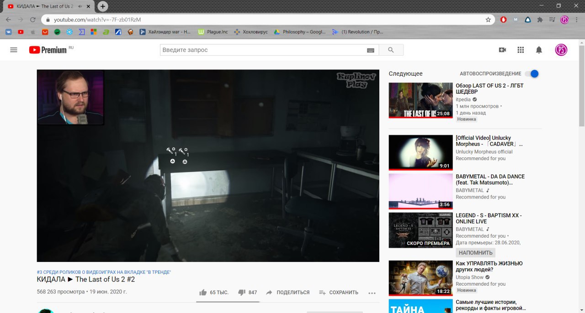Open the trending videogames #3 link

104,272
